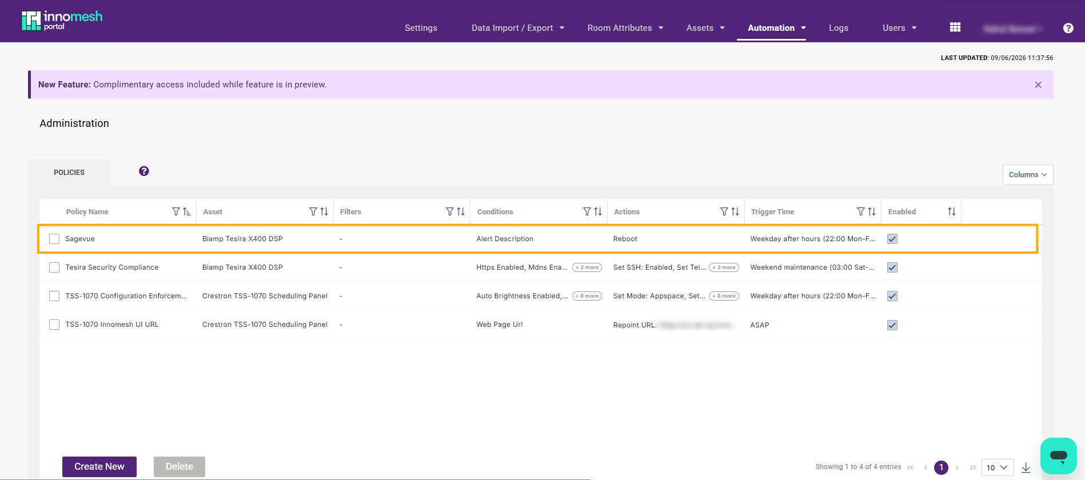Open the help question mark in the header
Viewport: 1085px width, 480px height.
tap(1068, 28)
